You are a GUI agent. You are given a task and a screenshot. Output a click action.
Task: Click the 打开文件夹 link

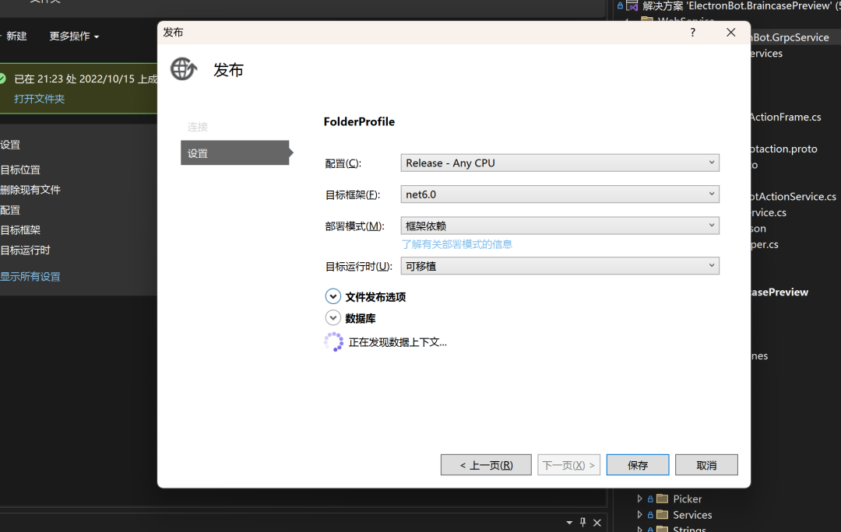(39, 99)
